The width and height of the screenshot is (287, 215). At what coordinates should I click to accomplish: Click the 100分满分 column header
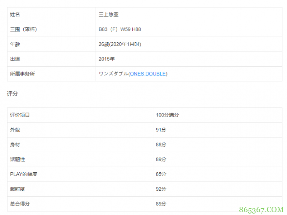167,115
